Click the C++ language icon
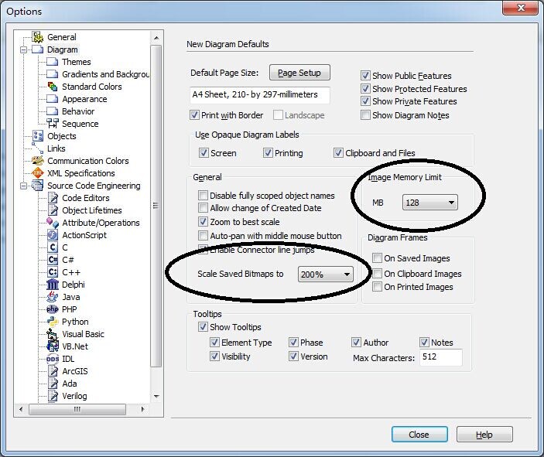 click(x=53, y=272)
